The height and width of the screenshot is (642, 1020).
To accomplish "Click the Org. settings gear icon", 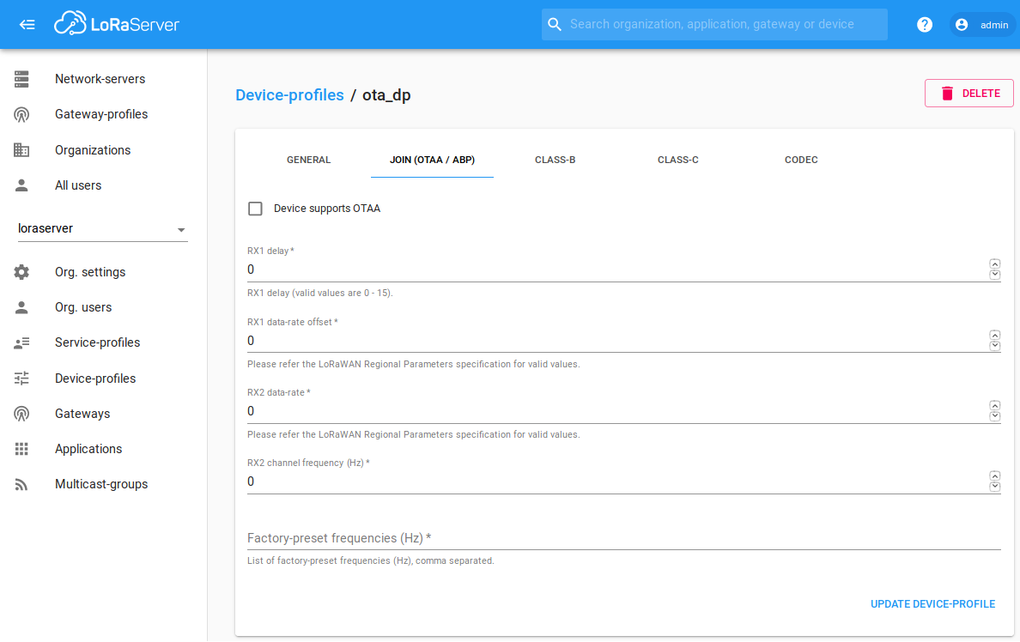I will (x=21, y=272).
